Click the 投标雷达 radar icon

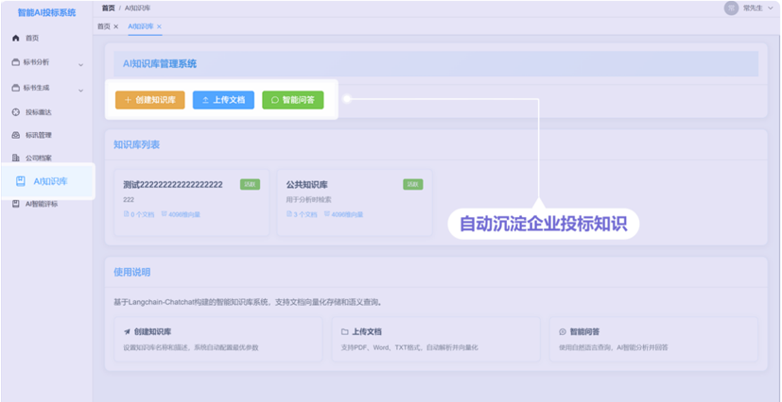click(16, 111)
